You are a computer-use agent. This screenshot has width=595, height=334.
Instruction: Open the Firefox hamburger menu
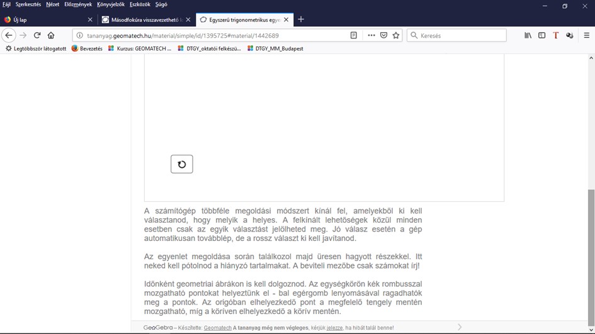pyautogui.click(x=587, y=35)
